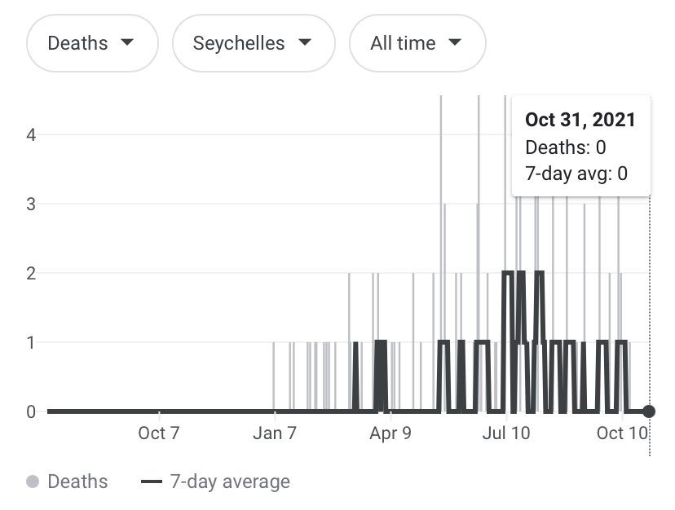Select the Oct 10 axis label

(x=622, y=433)
